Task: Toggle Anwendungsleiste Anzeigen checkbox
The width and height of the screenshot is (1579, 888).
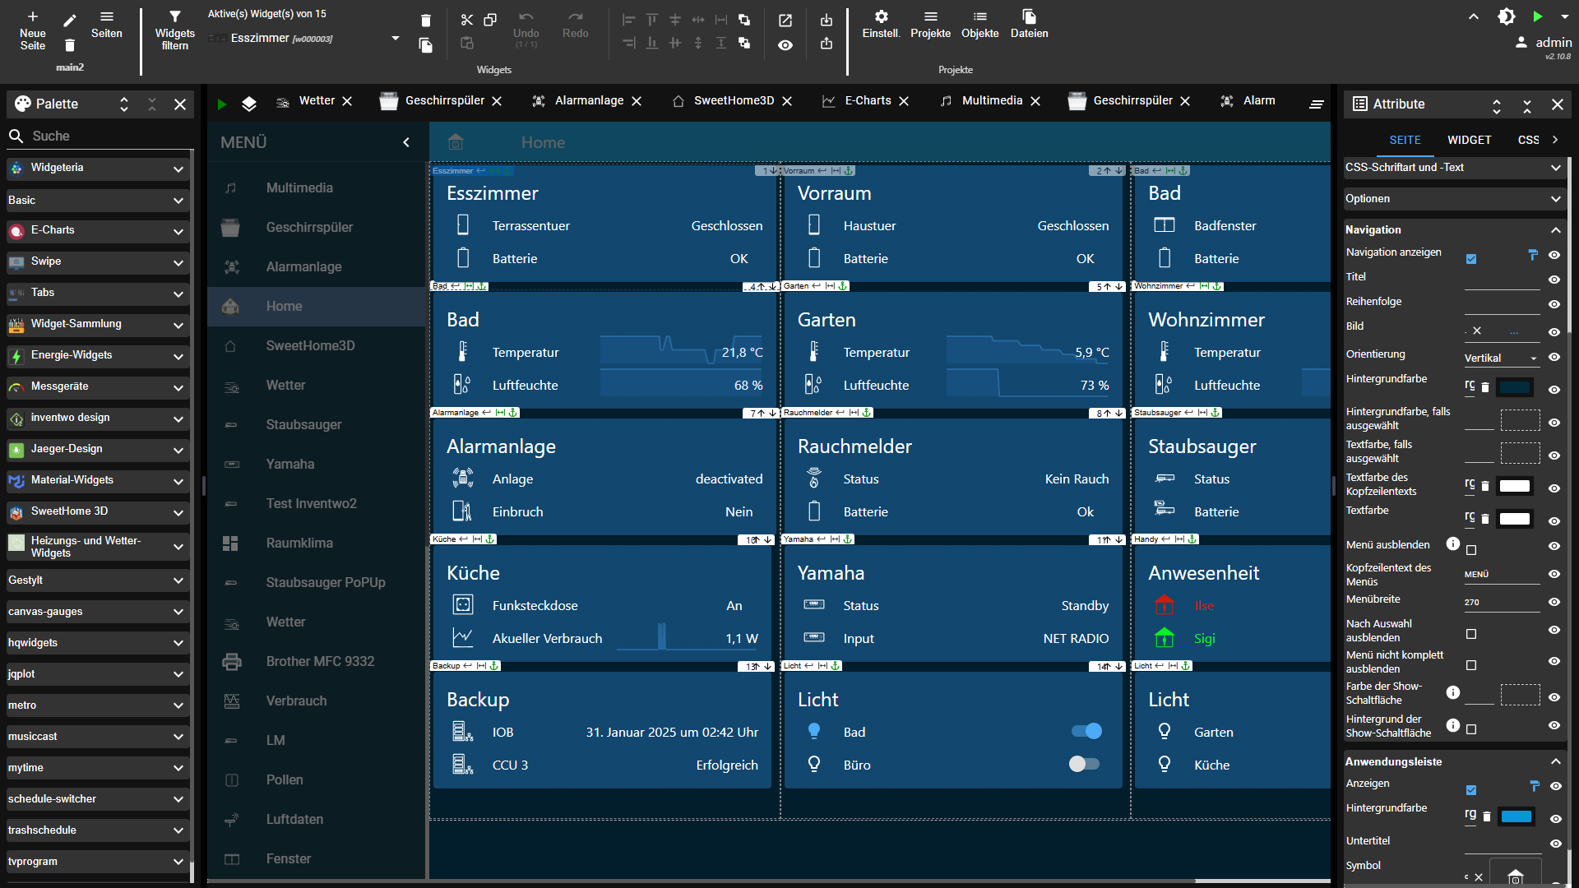Action: pyautogui.click(x=1471, y=790)
